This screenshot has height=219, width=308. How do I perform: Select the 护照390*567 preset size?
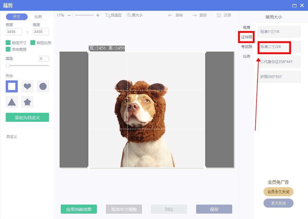click(279, 77)
